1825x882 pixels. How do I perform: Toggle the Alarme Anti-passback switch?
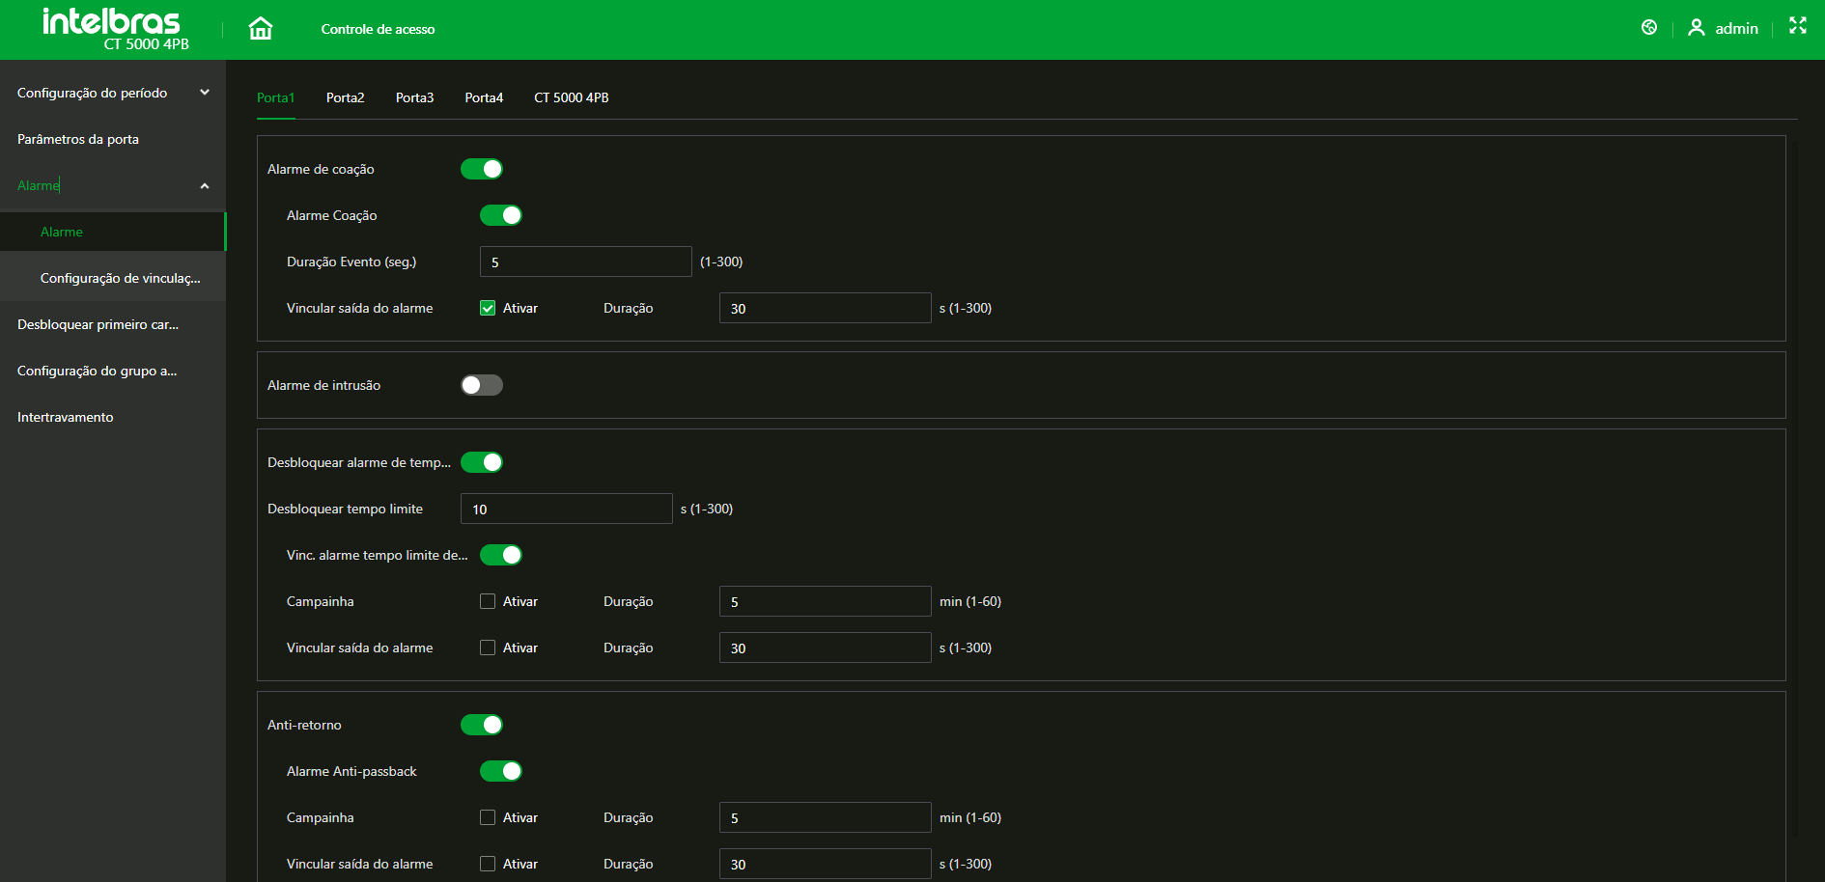[501, 771]
